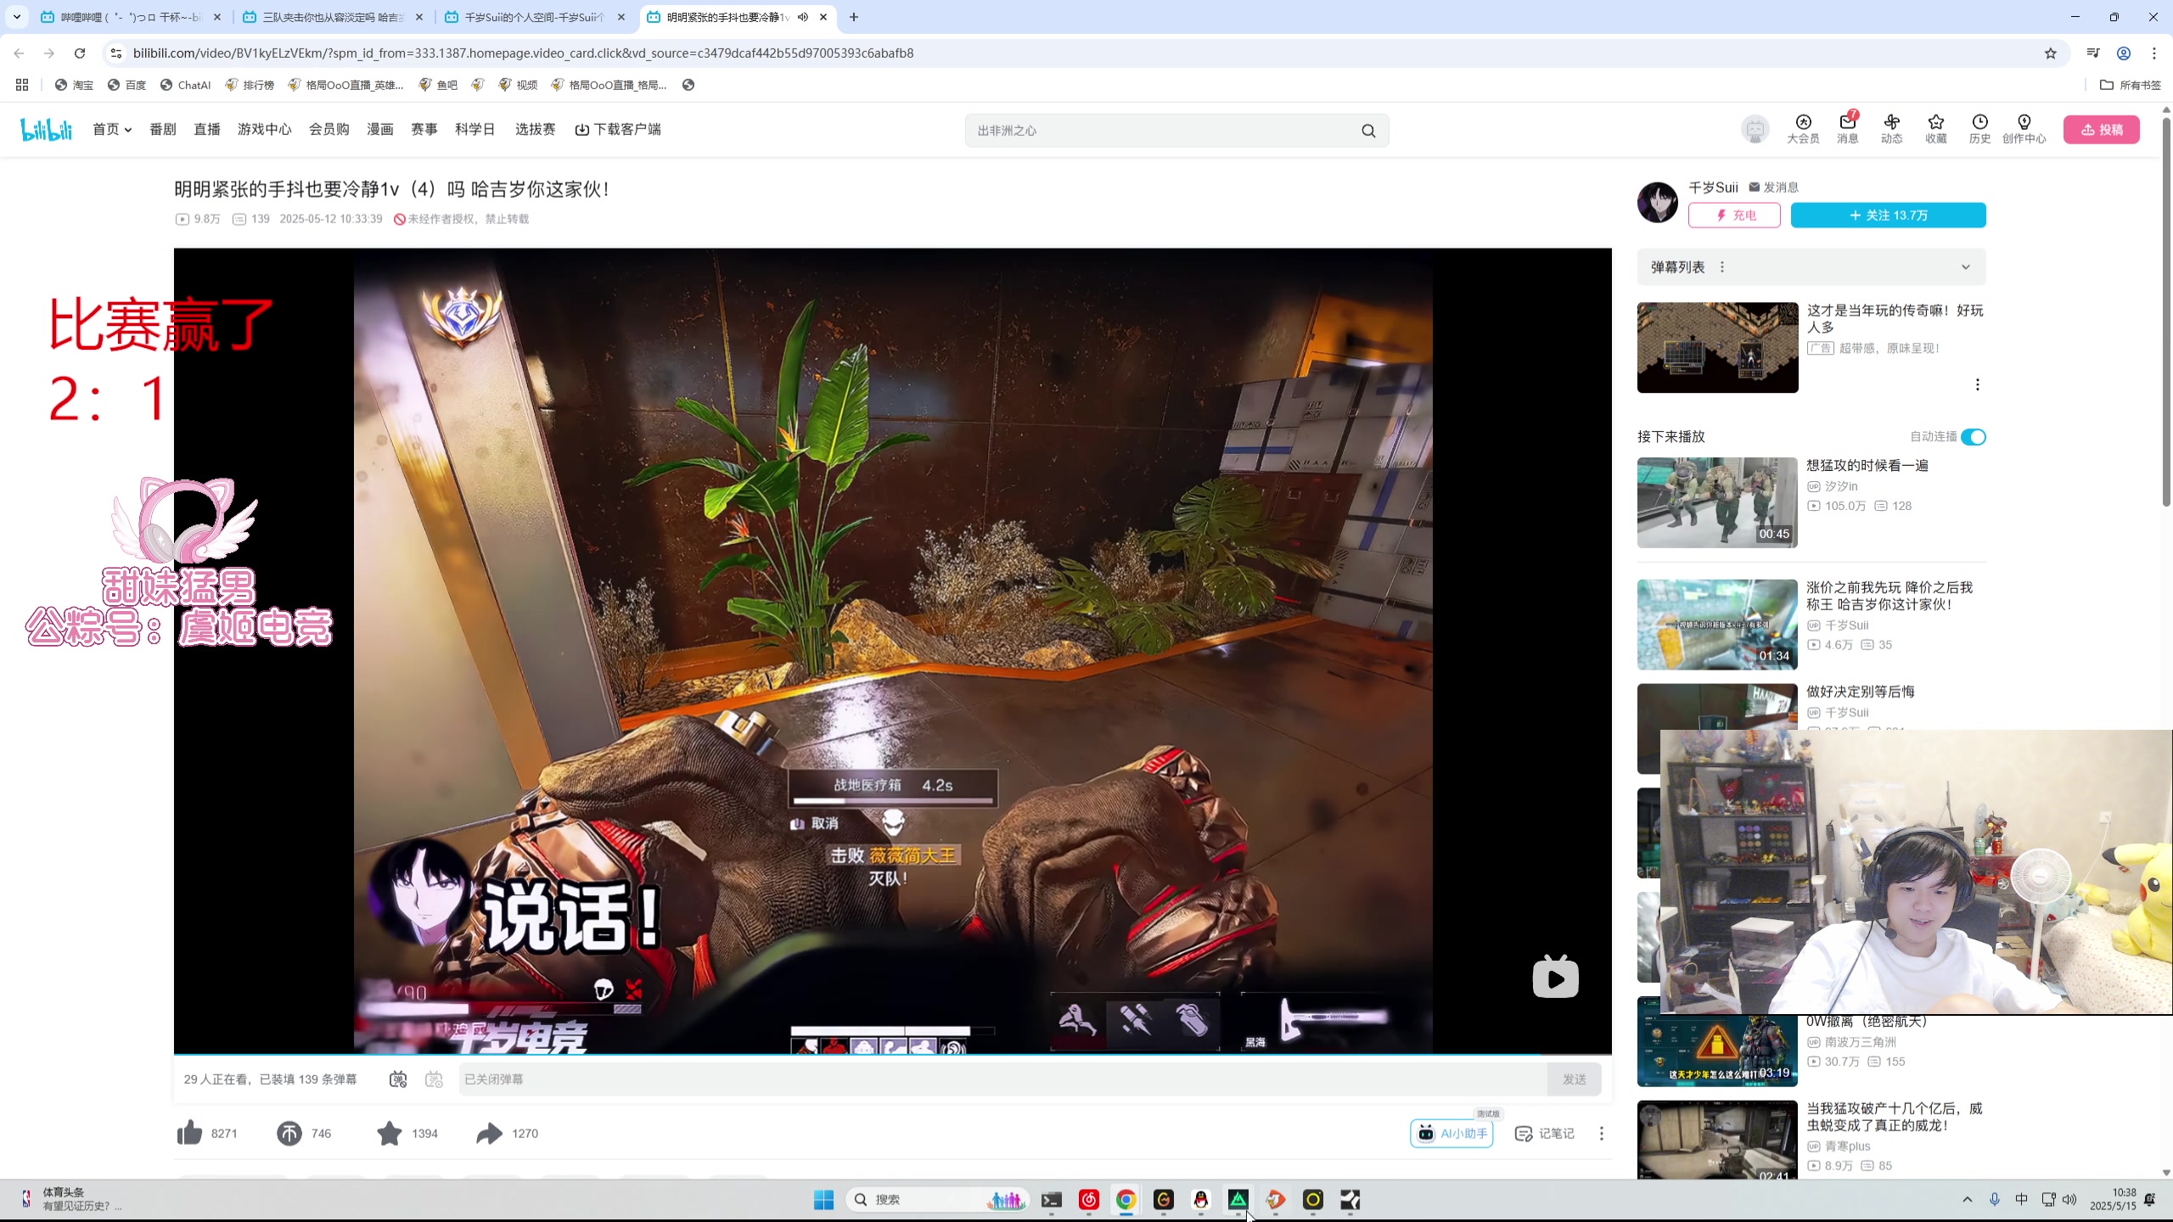Screen dimensions: 2173x1222
Task: Open 漫画 nav item
Action: click(380, 129)
